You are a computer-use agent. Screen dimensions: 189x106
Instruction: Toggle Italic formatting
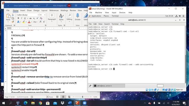point(22,18)
